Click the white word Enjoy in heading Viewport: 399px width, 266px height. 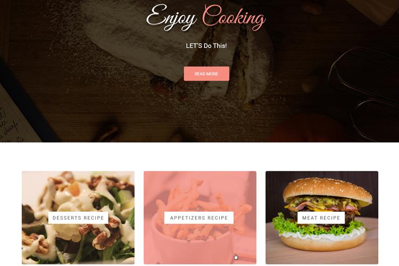[171, 18]
